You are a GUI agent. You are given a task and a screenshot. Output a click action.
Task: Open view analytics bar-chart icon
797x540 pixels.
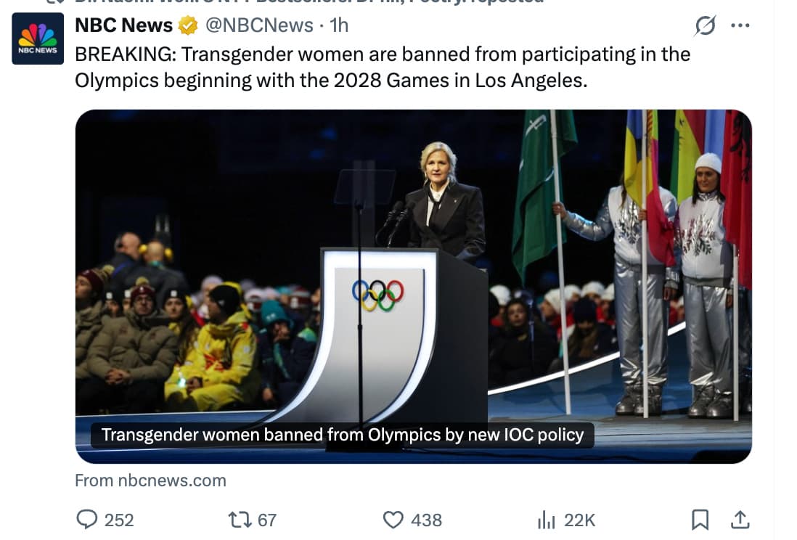tap(546, 520)
